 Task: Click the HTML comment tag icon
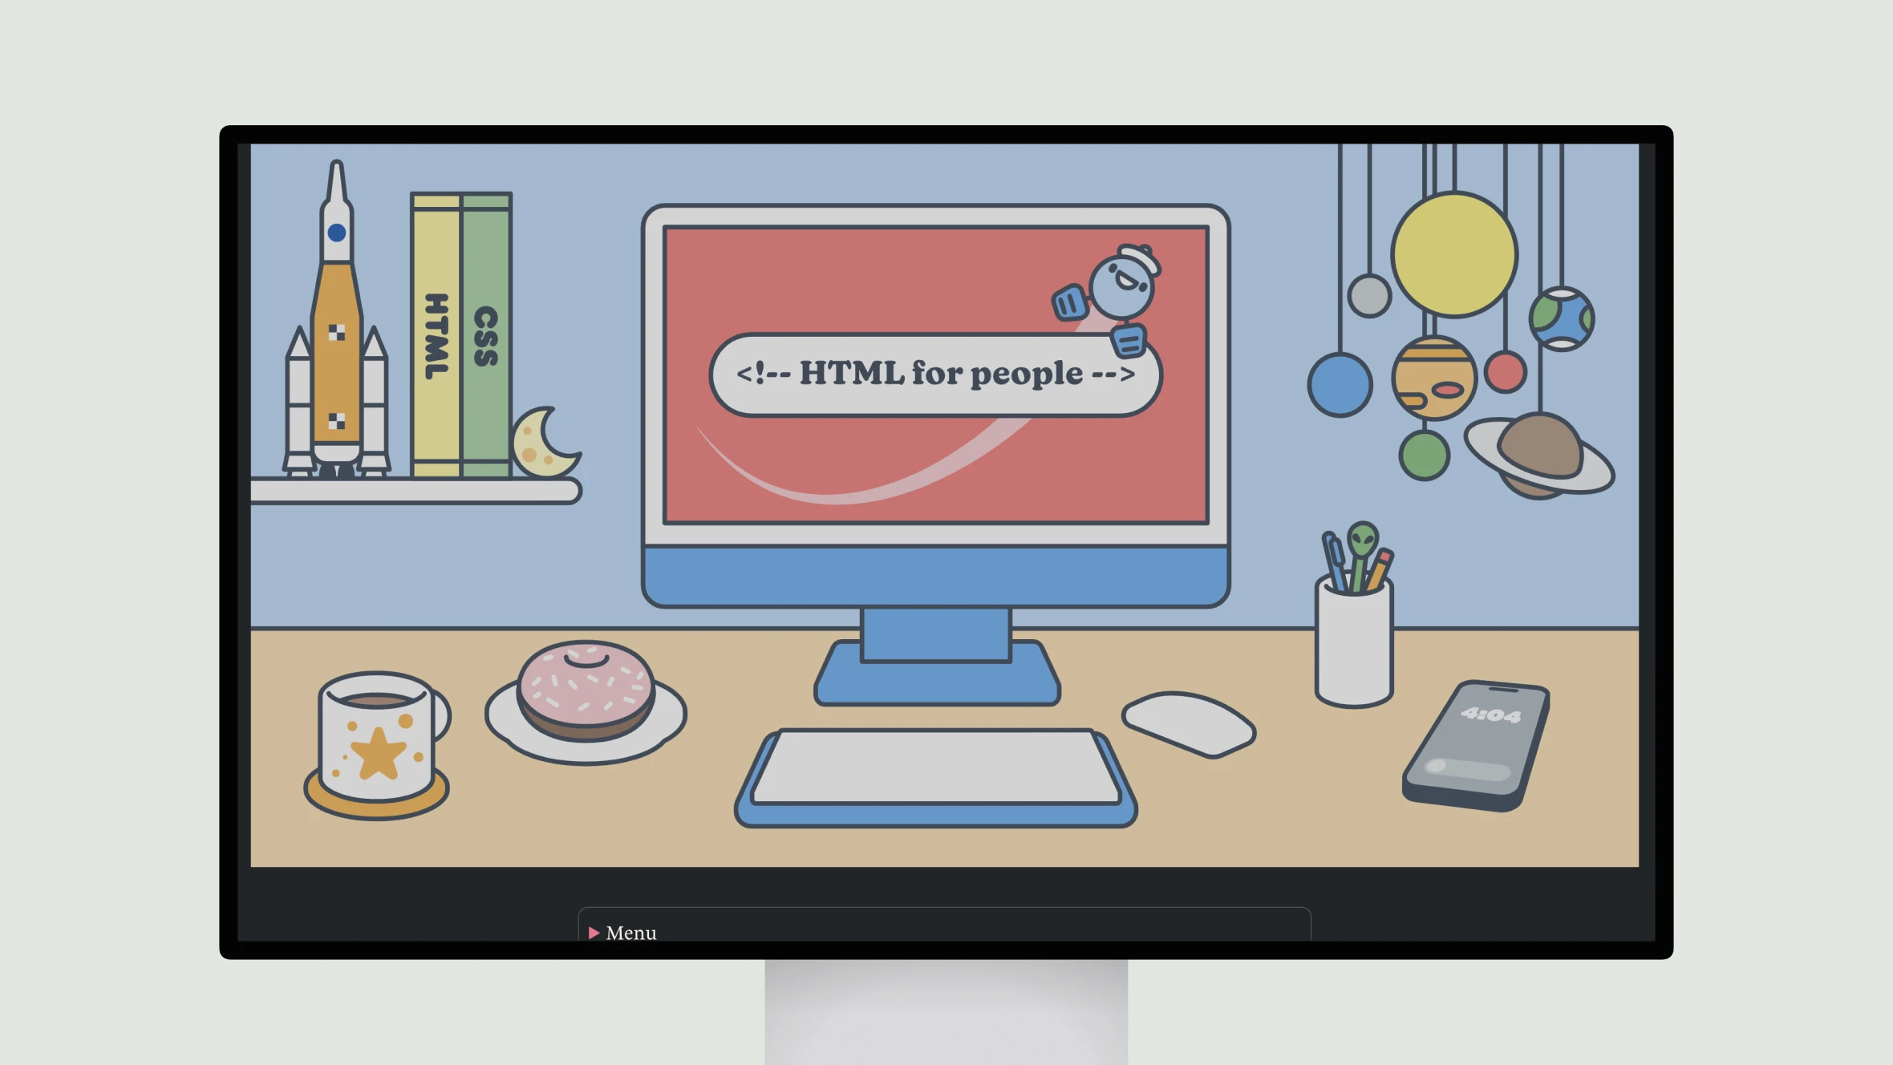pos(927,373)
